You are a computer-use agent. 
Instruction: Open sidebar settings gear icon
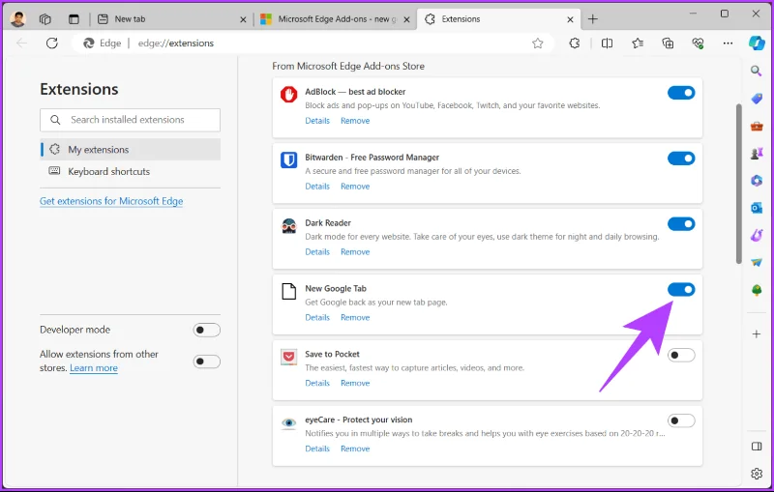tap(757, 474)
